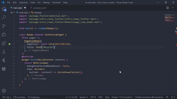The image size is (177, 99).
Task: Open the Test beaker view
Action: pos(4,52)
